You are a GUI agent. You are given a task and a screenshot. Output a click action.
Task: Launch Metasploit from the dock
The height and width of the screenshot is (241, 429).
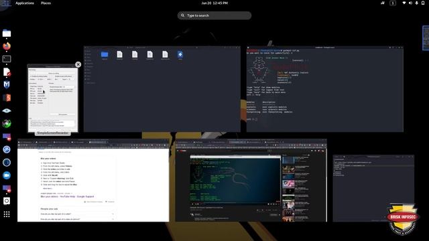click(7, 85)
